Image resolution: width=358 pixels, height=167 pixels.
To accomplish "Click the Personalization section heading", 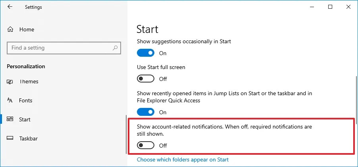I will pos(26,66).
